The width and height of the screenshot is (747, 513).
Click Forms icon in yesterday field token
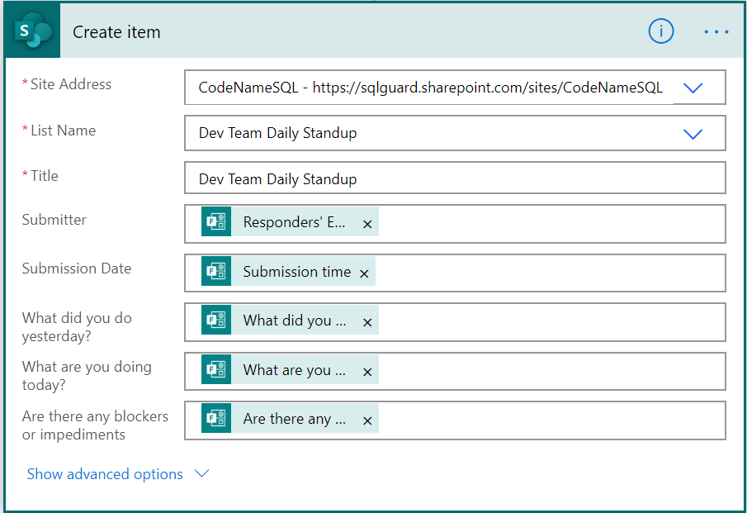coord(216,321)
